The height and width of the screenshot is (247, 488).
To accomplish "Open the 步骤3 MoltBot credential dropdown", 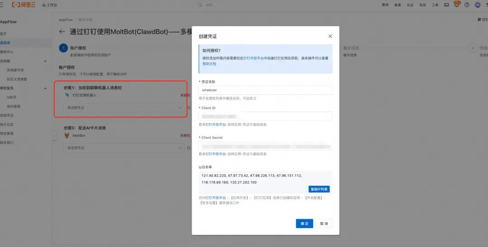I will (124, 148).
